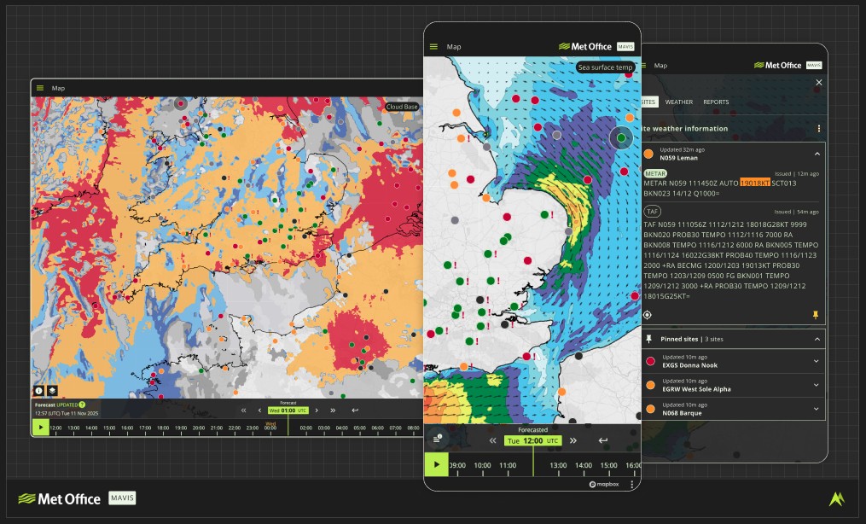
Task: Expand the N068 Barque pinned site
Action: click(x=817, y=409)
